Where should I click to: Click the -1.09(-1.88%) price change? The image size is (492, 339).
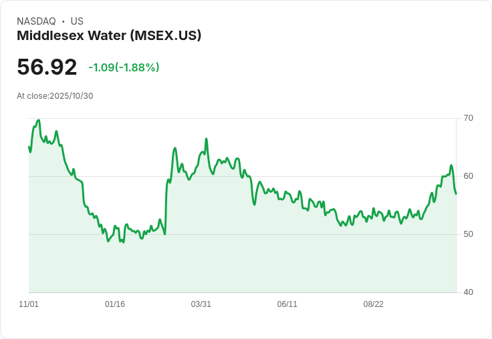pyautogui.click(x=124, y=67)
